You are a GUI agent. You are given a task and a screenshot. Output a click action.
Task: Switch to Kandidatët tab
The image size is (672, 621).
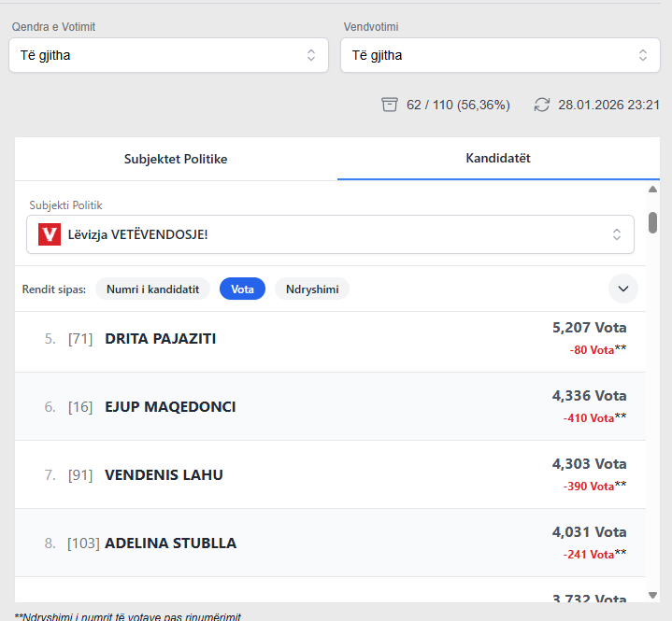[x=498, y=159]
